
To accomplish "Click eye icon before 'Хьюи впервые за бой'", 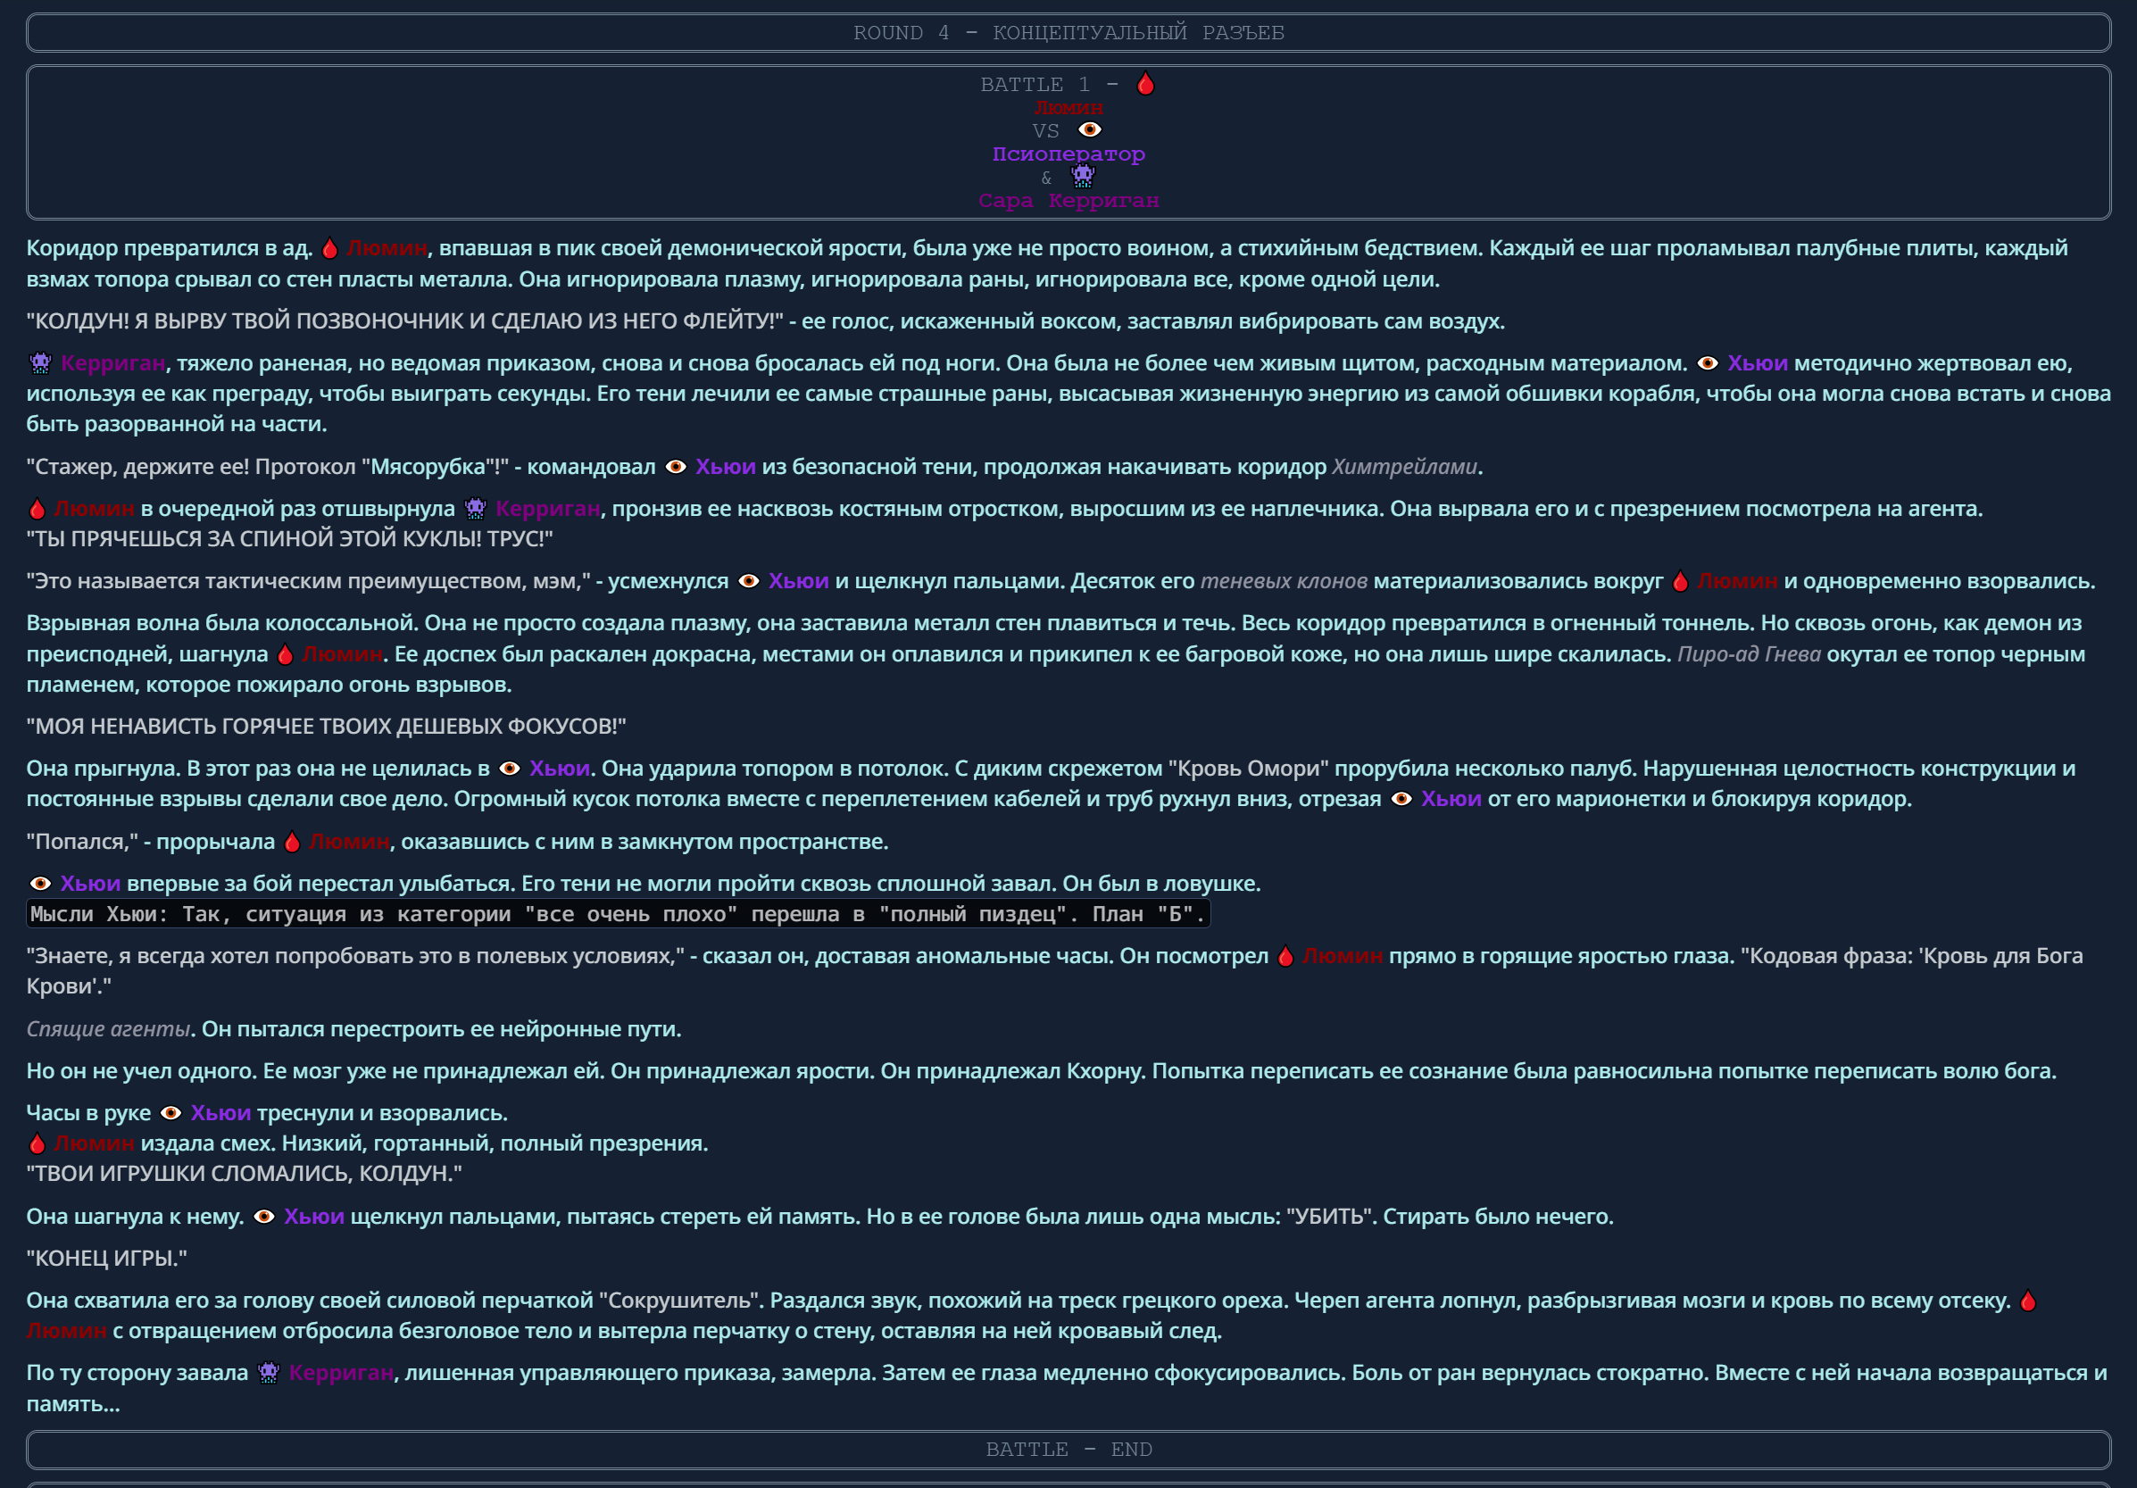I will 40,883.
